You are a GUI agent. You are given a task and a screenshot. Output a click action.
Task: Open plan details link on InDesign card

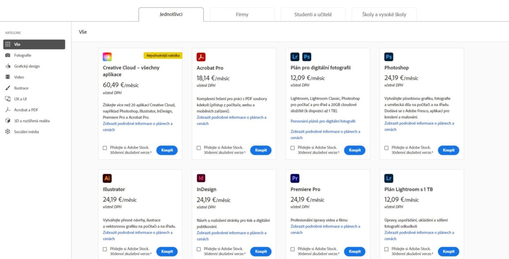232,236
